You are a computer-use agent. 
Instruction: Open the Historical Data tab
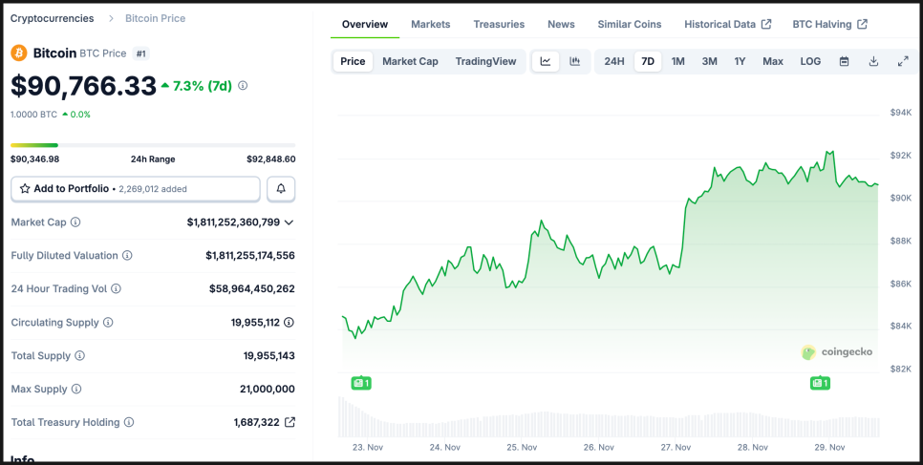727,24
